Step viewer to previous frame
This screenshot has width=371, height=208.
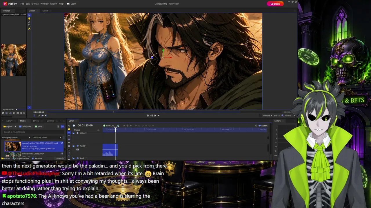151,116
